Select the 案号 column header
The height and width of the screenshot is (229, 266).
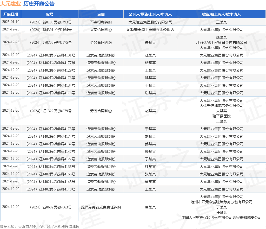pos(50,14)
